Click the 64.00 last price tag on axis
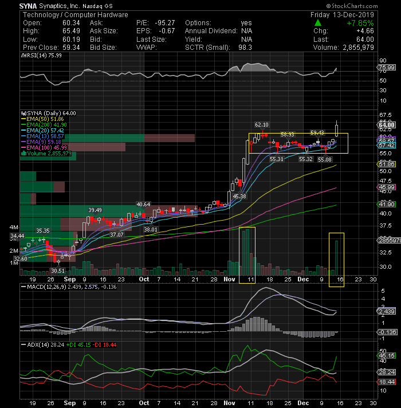This screenshot has height=408, width=401. [387, 125]
